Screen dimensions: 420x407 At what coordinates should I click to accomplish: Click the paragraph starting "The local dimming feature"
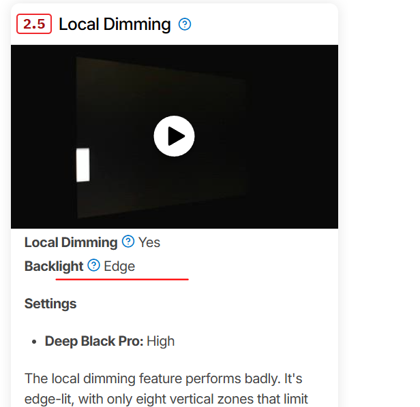pyautogui.click(x=166, y=389)
